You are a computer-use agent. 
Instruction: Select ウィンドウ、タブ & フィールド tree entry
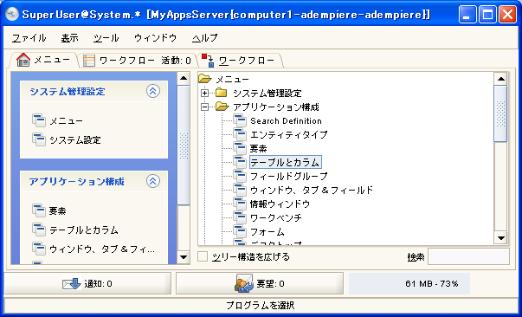(312, 191)
